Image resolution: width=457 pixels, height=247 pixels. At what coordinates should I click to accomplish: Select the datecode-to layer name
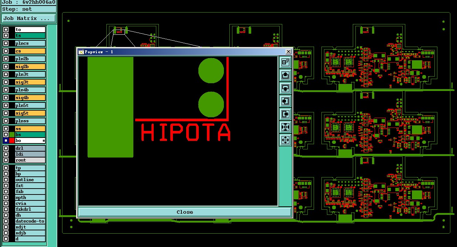tap(30, 221)
